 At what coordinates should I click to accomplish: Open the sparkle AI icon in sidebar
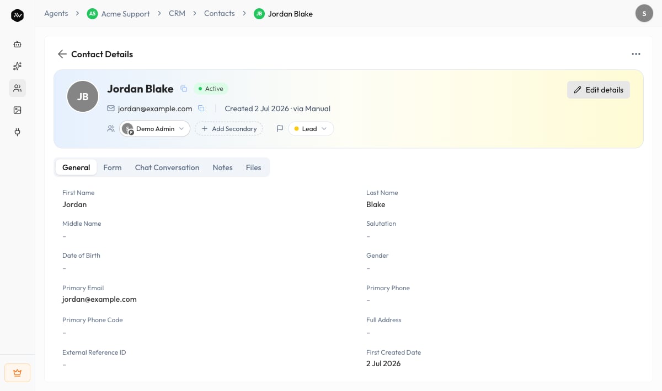pos(17,66)
